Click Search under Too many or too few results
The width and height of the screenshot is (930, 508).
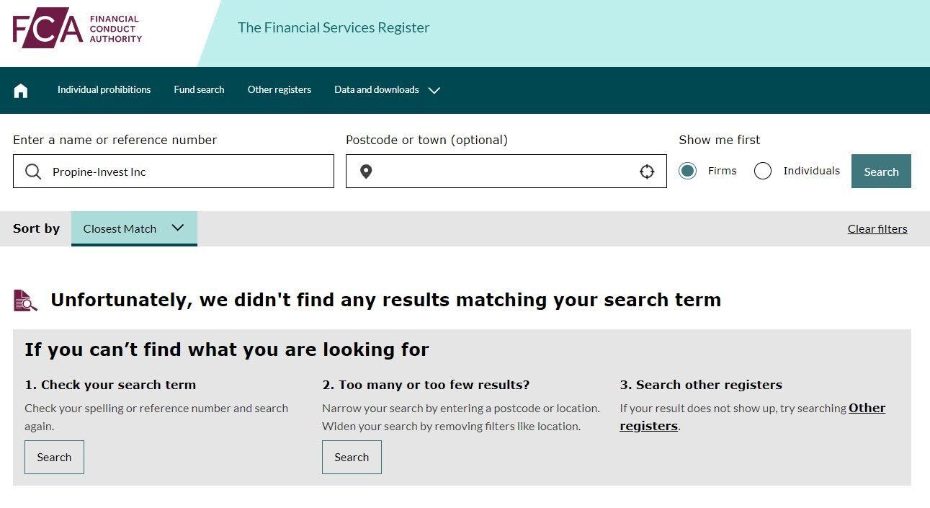coord(352,457)
